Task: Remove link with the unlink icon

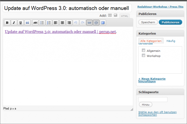Action: tap(96, 23)
